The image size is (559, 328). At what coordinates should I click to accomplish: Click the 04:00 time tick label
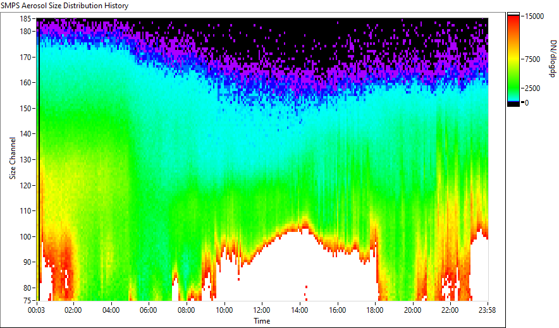tap(111, 310)
